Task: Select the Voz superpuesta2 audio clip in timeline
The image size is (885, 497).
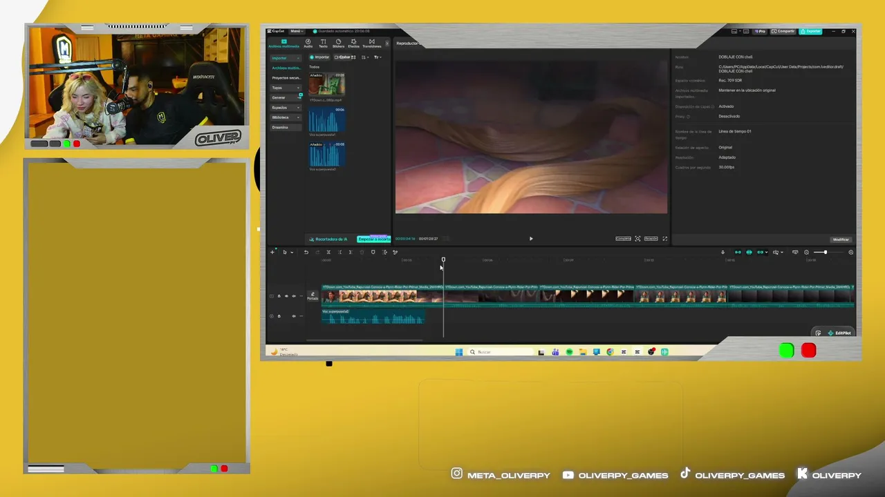Action: 373,316
